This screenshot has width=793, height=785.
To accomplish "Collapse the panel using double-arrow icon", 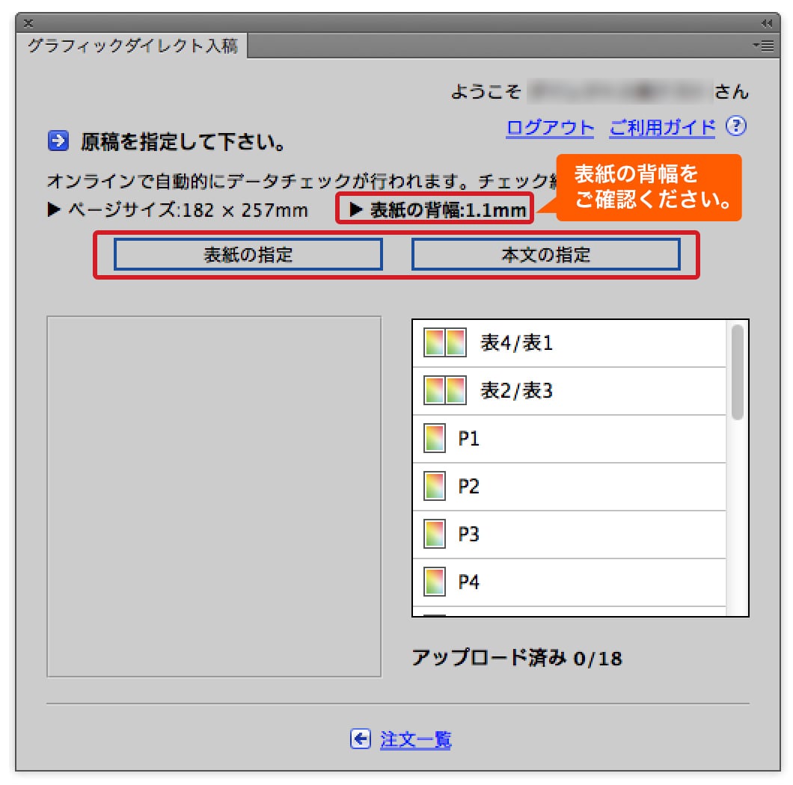I will [x=766, y=22].
